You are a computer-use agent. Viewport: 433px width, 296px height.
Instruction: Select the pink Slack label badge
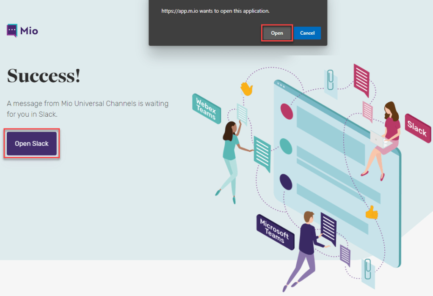pyautogui.click(x=417, y=128)
